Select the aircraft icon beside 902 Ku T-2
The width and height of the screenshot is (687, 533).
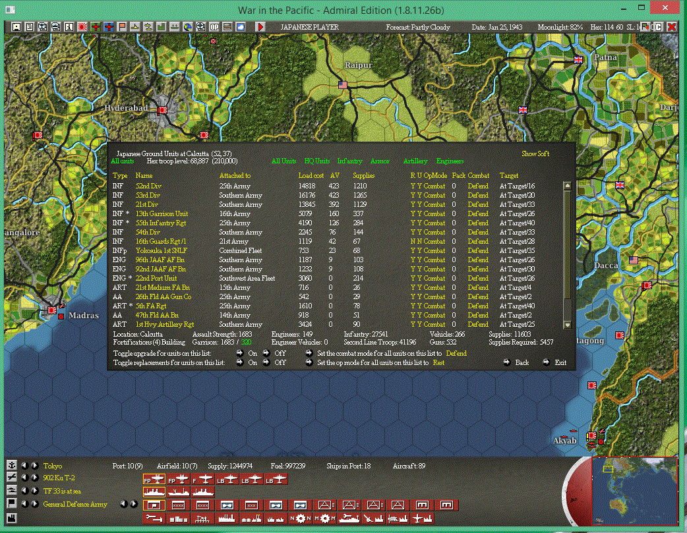12,478
